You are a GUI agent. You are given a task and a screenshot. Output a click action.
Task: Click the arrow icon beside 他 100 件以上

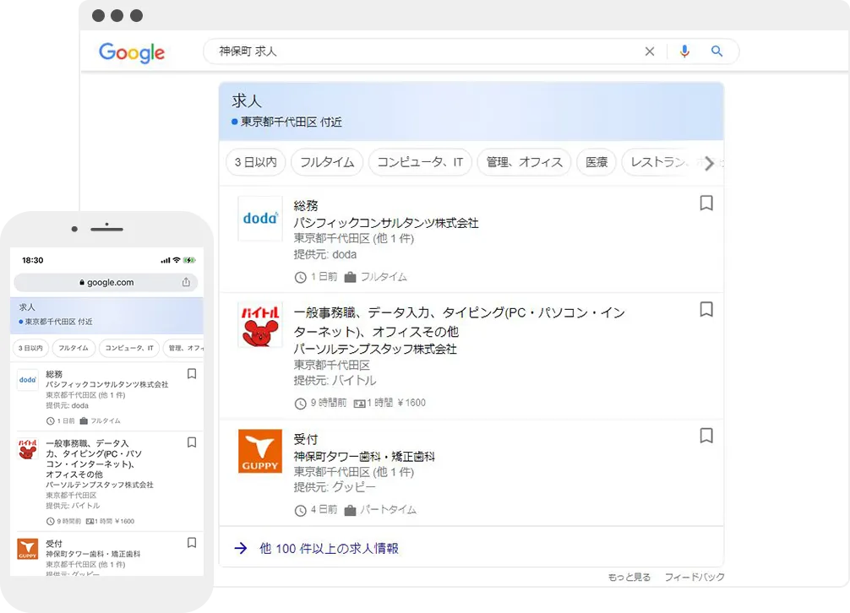tap(241, 549)
